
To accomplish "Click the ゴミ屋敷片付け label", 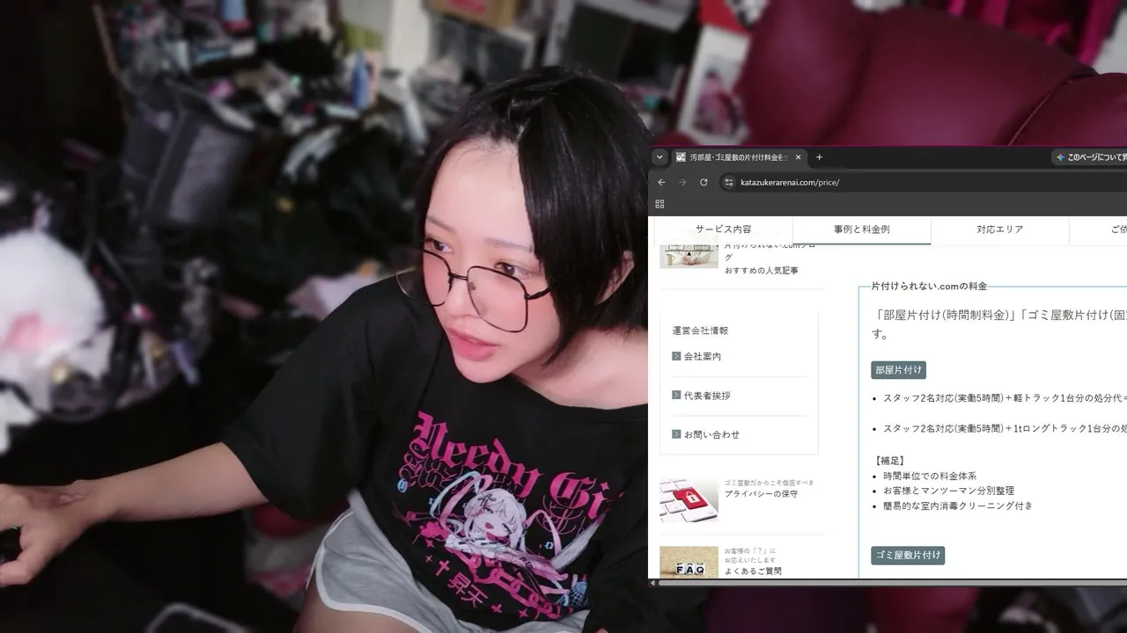I will (908, 556).
